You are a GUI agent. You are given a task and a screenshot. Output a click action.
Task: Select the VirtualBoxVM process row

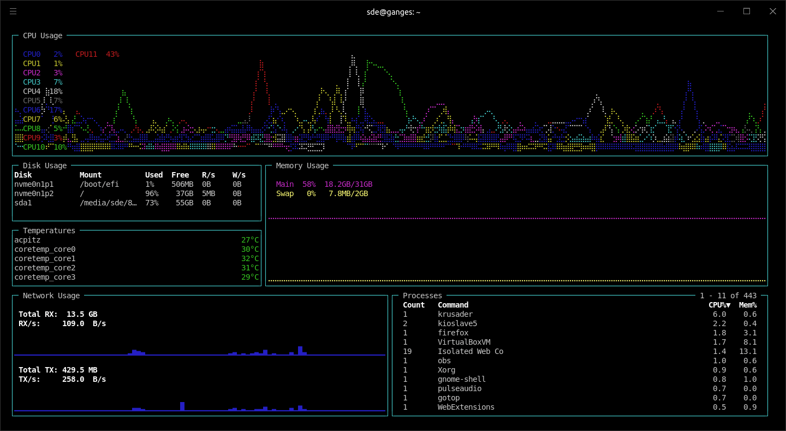pos(580,342)
